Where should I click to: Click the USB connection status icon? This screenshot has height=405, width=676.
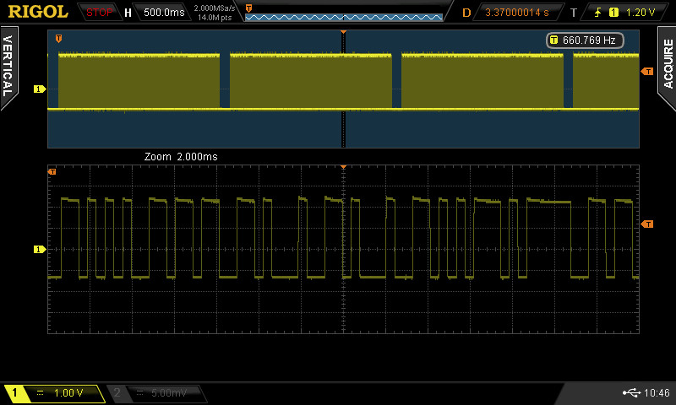pos(630,393)
